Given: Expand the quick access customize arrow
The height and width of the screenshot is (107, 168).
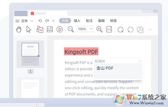Looking at the screenshot, I should (x=53, y=21).
